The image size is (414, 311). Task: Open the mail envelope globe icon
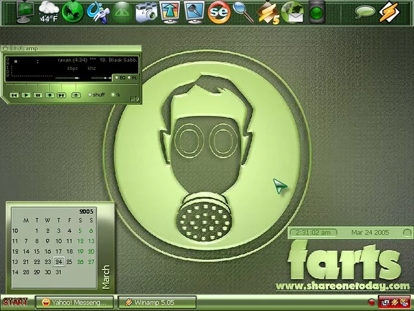point(294,11)
